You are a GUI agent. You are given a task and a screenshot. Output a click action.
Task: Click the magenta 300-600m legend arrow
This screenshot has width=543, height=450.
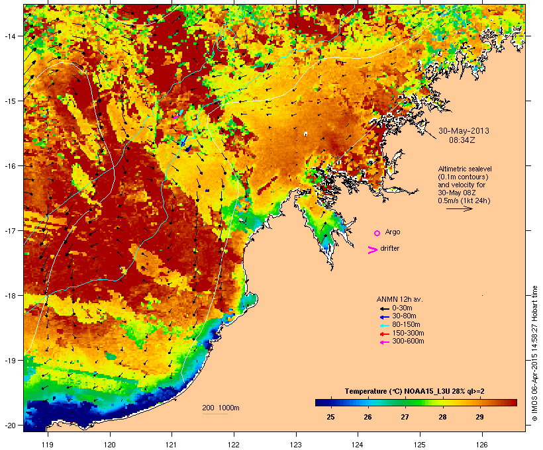[384, 342]
